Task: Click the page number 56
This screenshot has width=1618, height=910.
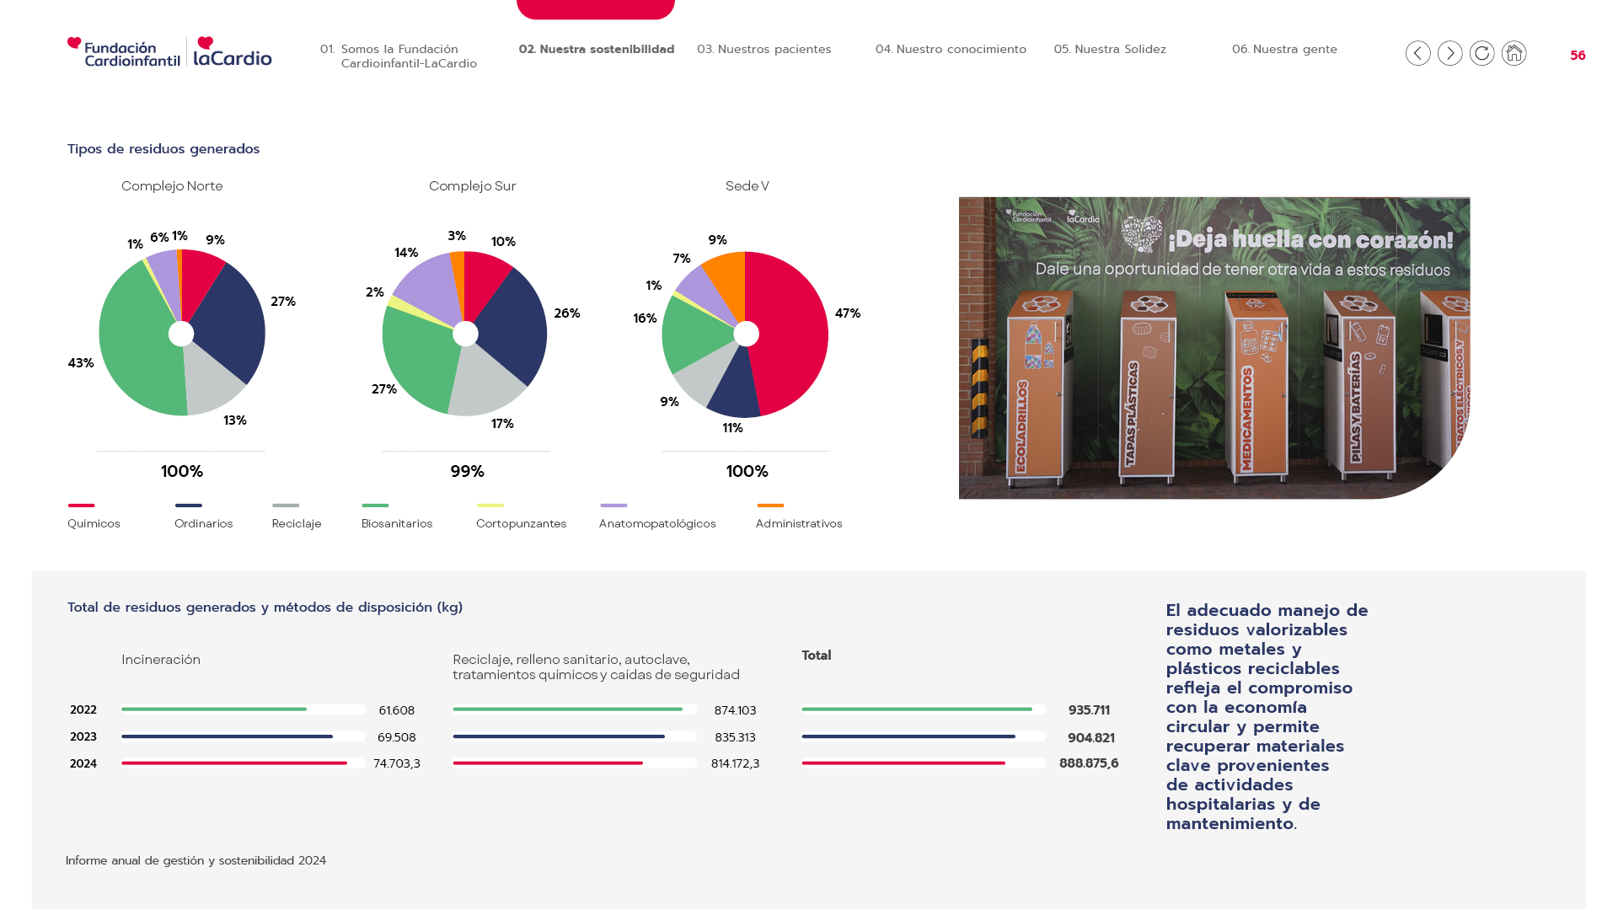Action: 1578,56
